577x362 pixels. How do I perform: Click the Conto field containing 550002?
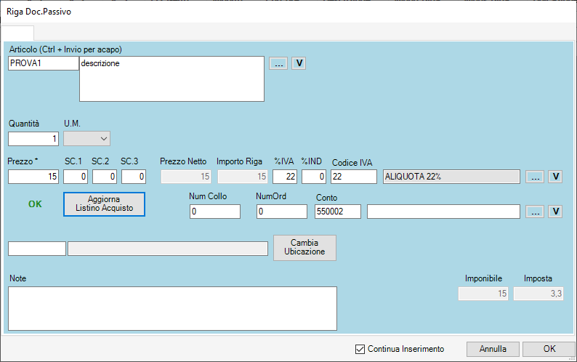pyautogui.click(x=338, y=212)
